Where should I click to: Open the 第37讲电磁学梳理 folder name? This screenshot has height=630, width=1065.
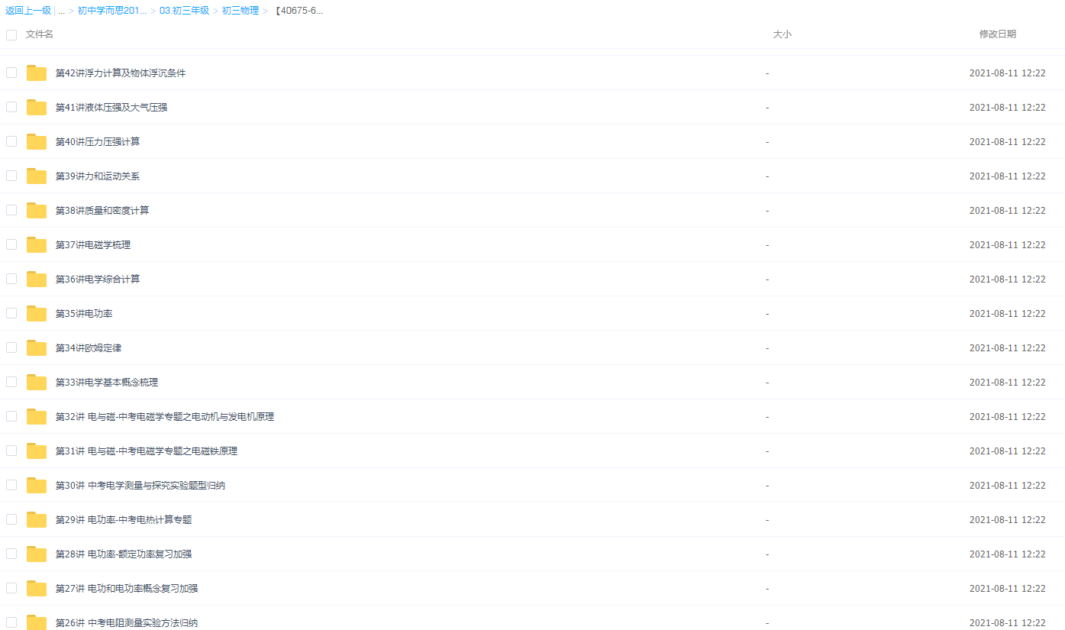point(93,245)
